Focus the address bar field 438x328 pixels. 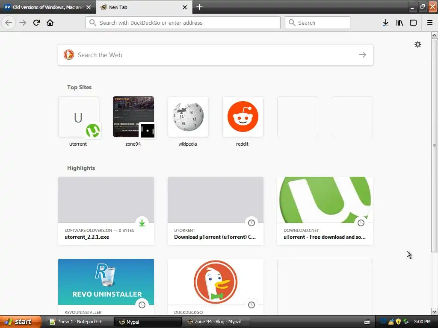(183, 23)
